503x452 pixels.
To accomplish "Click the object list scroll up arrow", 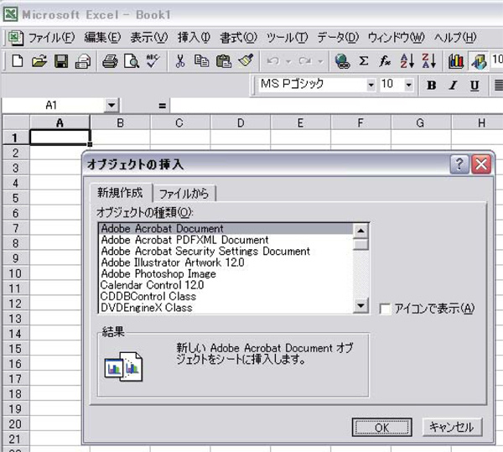I will [x=360, y=231].
